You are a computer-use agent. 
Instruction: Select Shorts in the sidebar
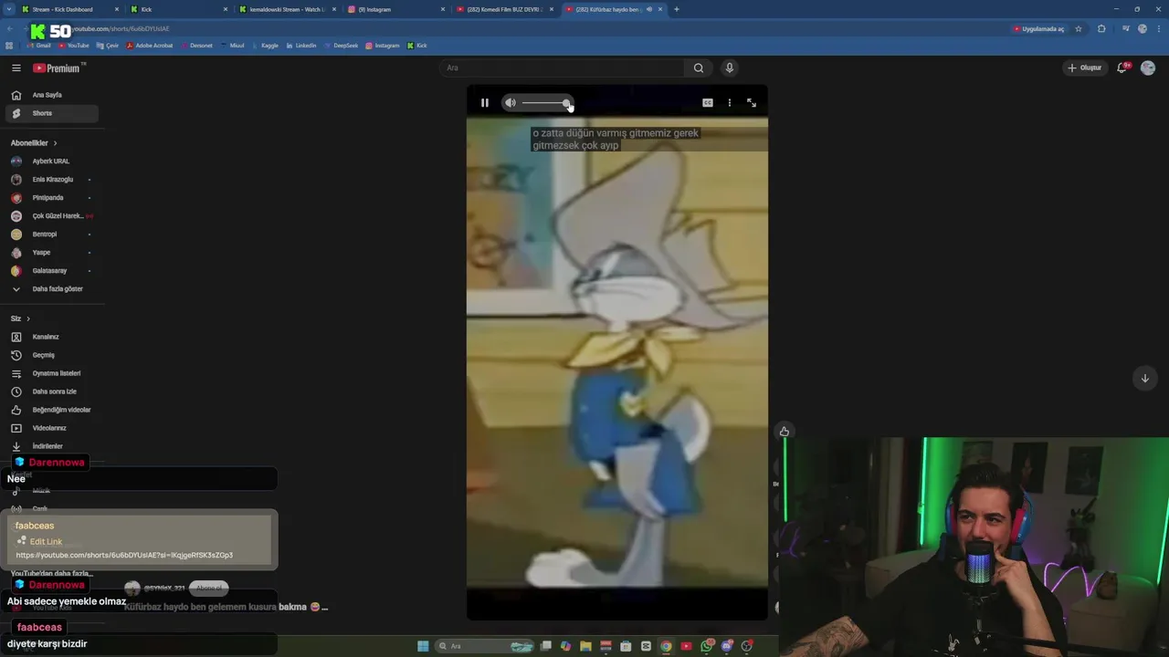[50, 113]
